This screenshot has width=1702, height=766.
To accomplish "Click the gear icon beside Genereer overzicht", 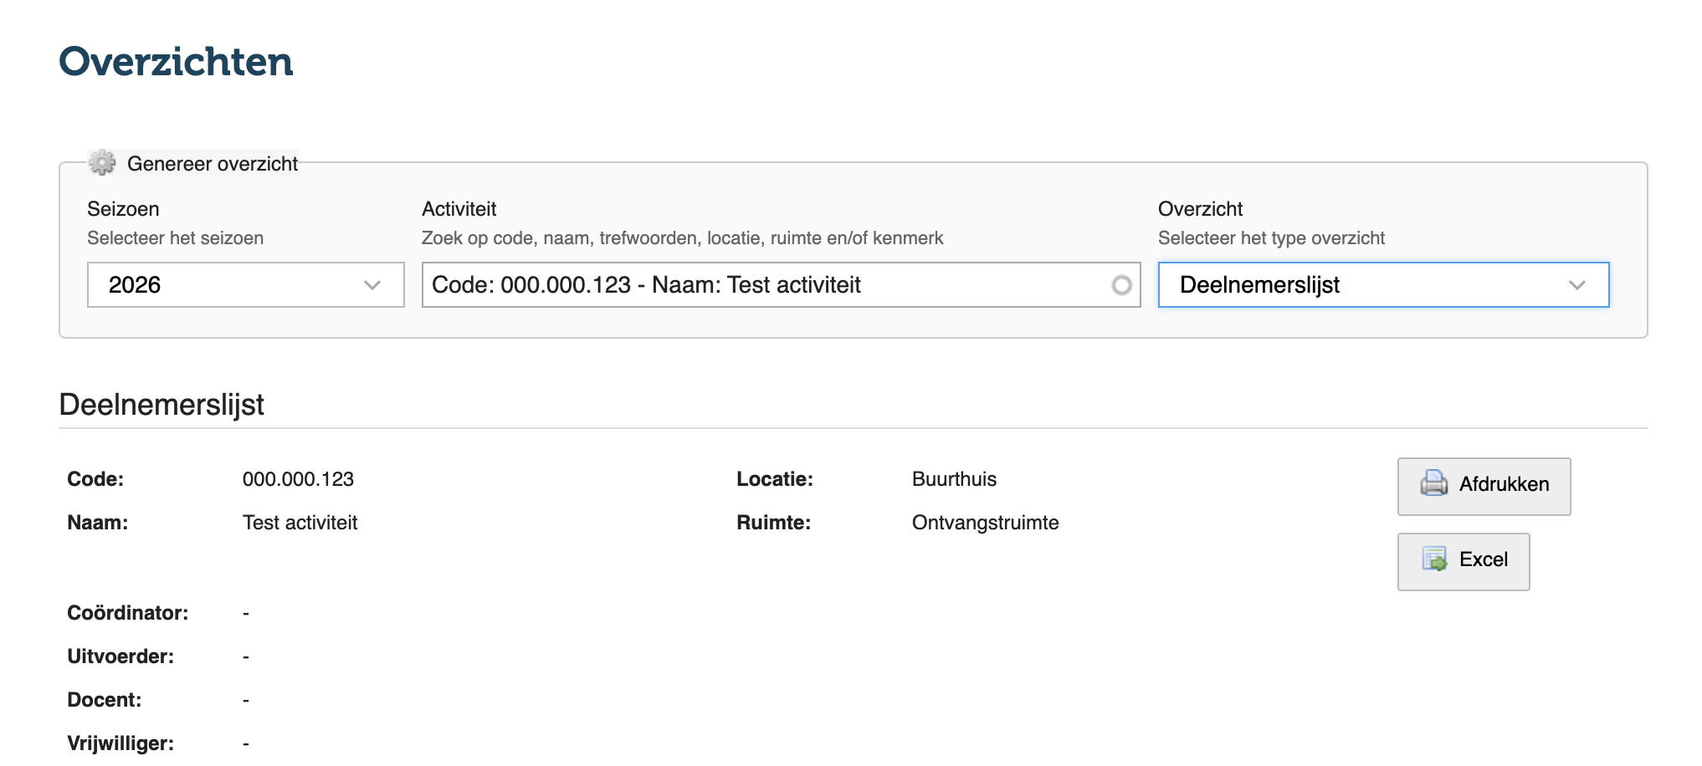I will point(102,163).
